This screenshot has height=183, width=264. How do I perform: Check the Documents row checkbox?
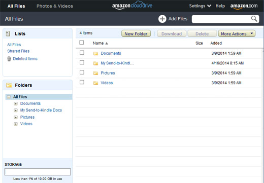pos(82,53)
